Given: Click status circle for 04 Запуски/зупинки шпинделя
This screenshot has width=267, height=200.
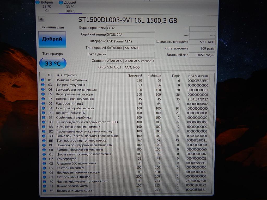Looking at the screenshot, I should coord(43,89).
